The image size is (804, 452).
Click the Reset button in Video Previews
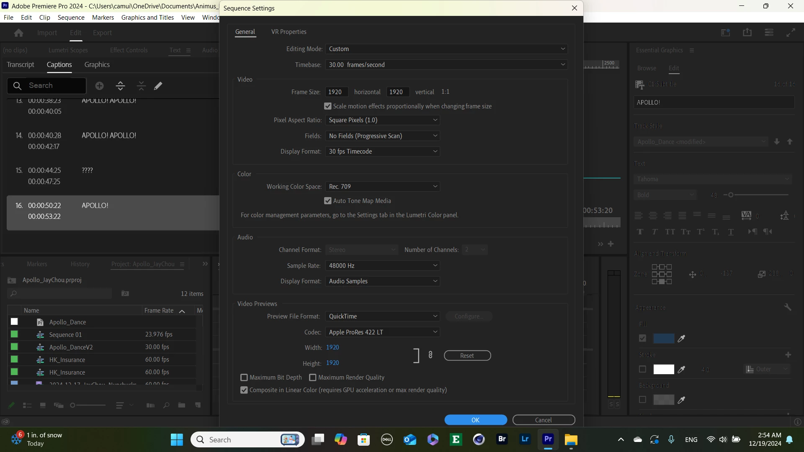pyautogui.click(x=467, y=356)
